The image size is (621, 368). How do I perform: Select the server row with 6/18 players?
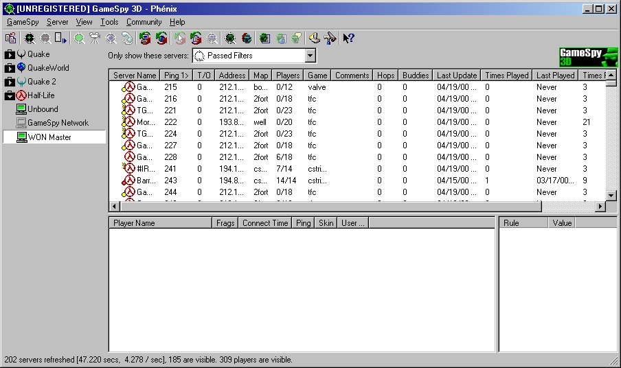click(x=357, y=157)
